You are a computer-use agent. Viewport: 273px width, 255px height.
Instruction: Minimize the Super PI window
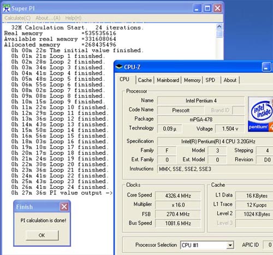click(197, 8)
